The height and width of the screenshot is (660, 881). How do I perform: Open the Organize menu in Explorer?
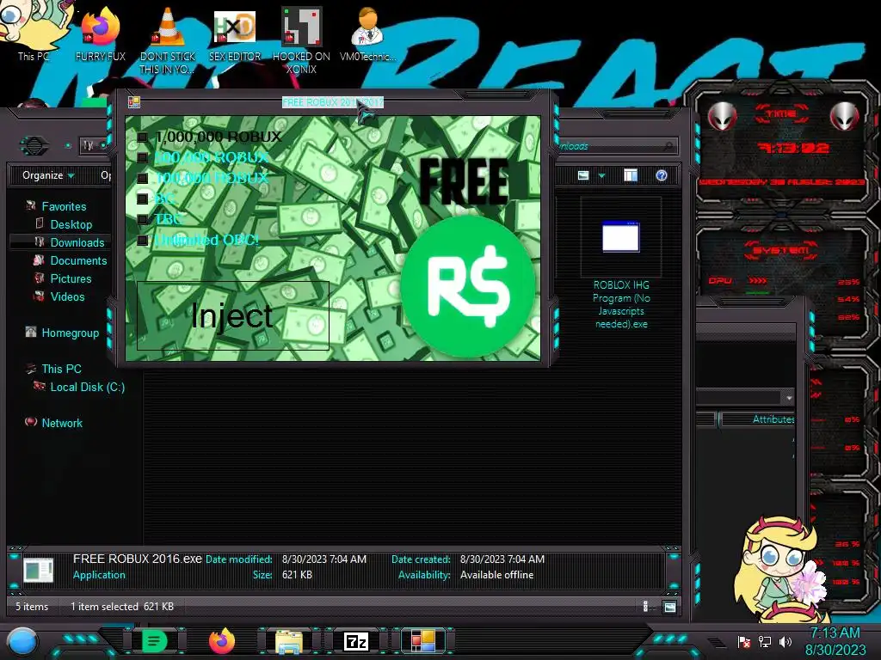(x=48, y=175)
